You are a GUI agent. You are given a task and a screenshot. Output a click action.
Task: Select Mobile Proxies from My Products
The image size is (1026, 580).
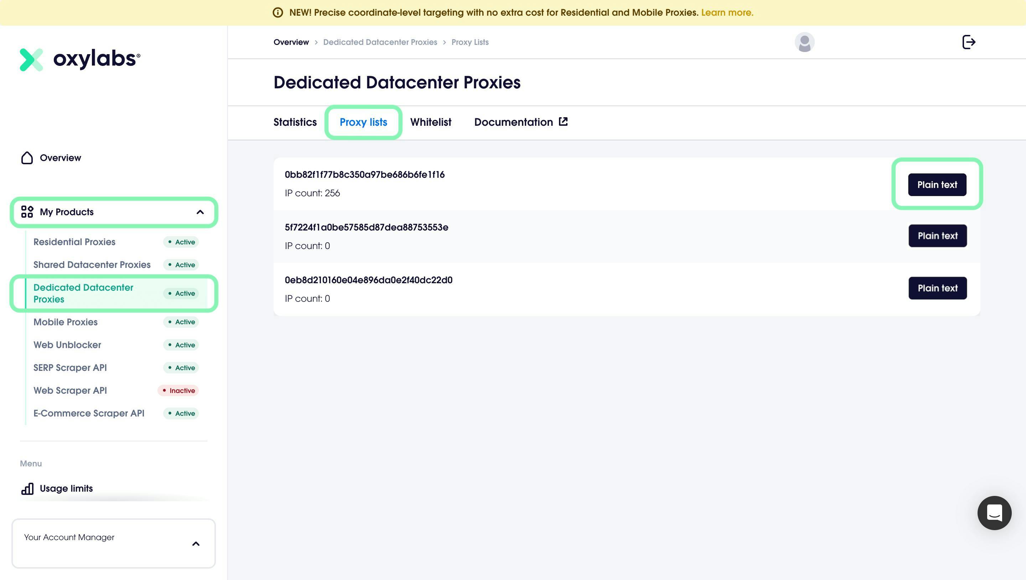point(65,322)
